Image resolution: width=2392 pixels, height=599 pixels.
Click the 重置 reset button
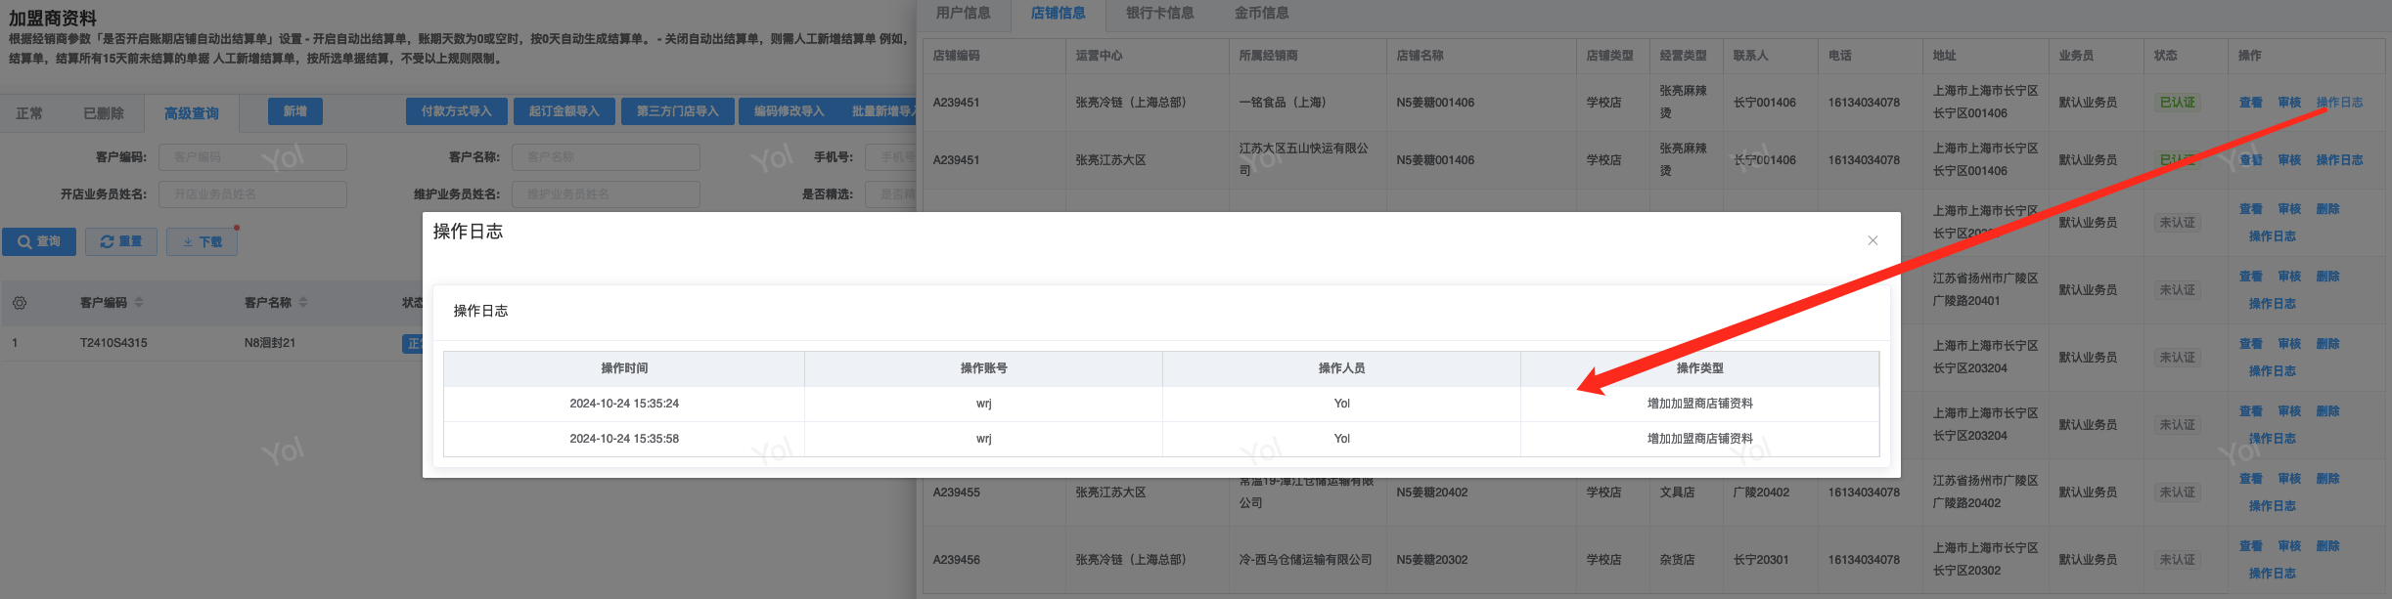[121, 241]
